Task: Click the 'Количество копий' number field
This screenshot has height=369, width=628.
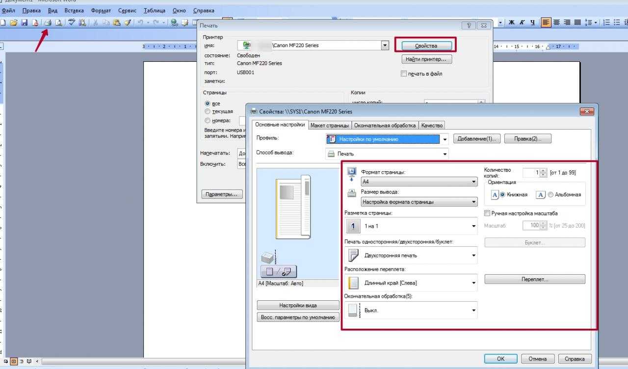Action: click(530, 173)
